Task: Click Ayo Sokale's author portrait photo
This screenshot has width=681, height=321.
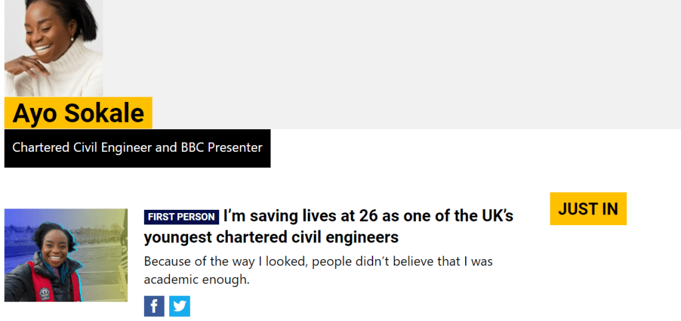Action: pos(53,48)
